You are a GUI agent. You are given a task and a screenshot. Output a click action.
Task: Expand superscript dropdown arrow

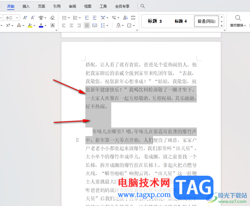click(x=12, y=26)
